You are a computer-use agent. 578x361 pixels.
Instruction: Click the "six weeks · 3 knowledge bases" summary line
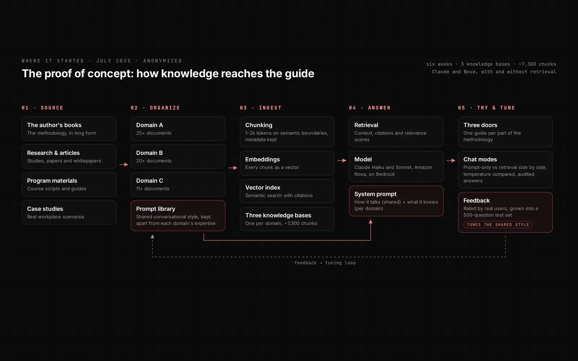[491, 64]
